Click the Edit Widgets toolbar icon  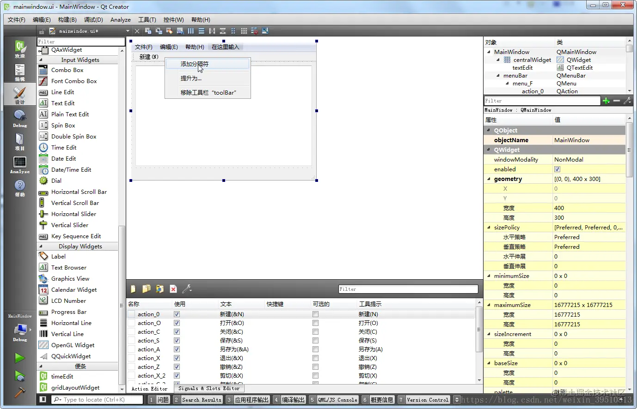tap(148, 31)
